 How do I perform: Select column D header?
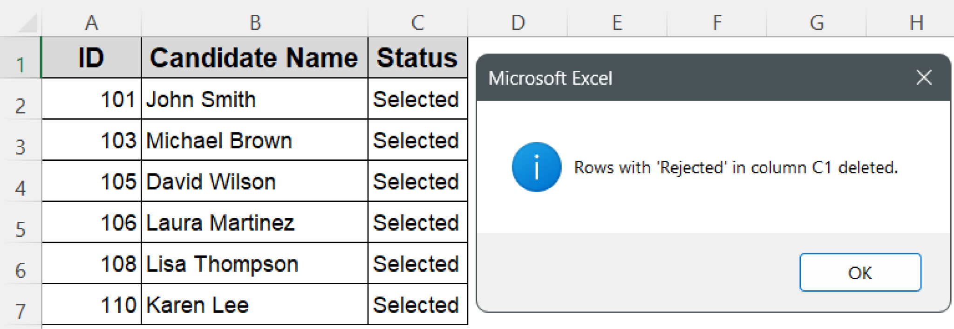518,22
